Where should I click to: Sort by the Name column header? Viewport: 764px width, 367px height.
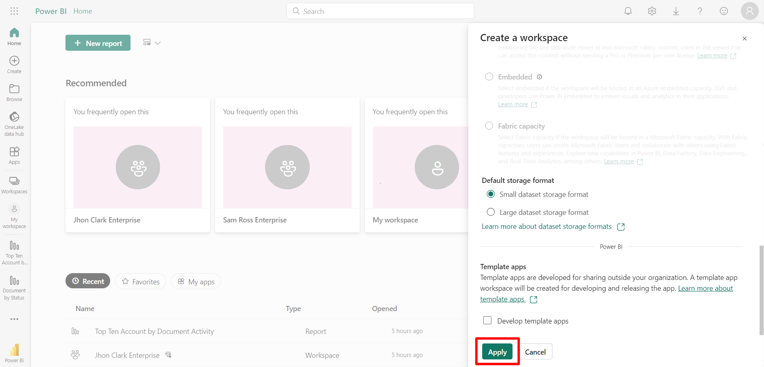pyautogui.click(x=85, y=308)
